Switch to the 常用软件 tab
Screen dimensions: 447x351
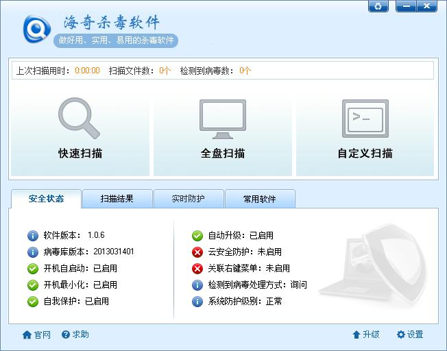coord(260,199)
